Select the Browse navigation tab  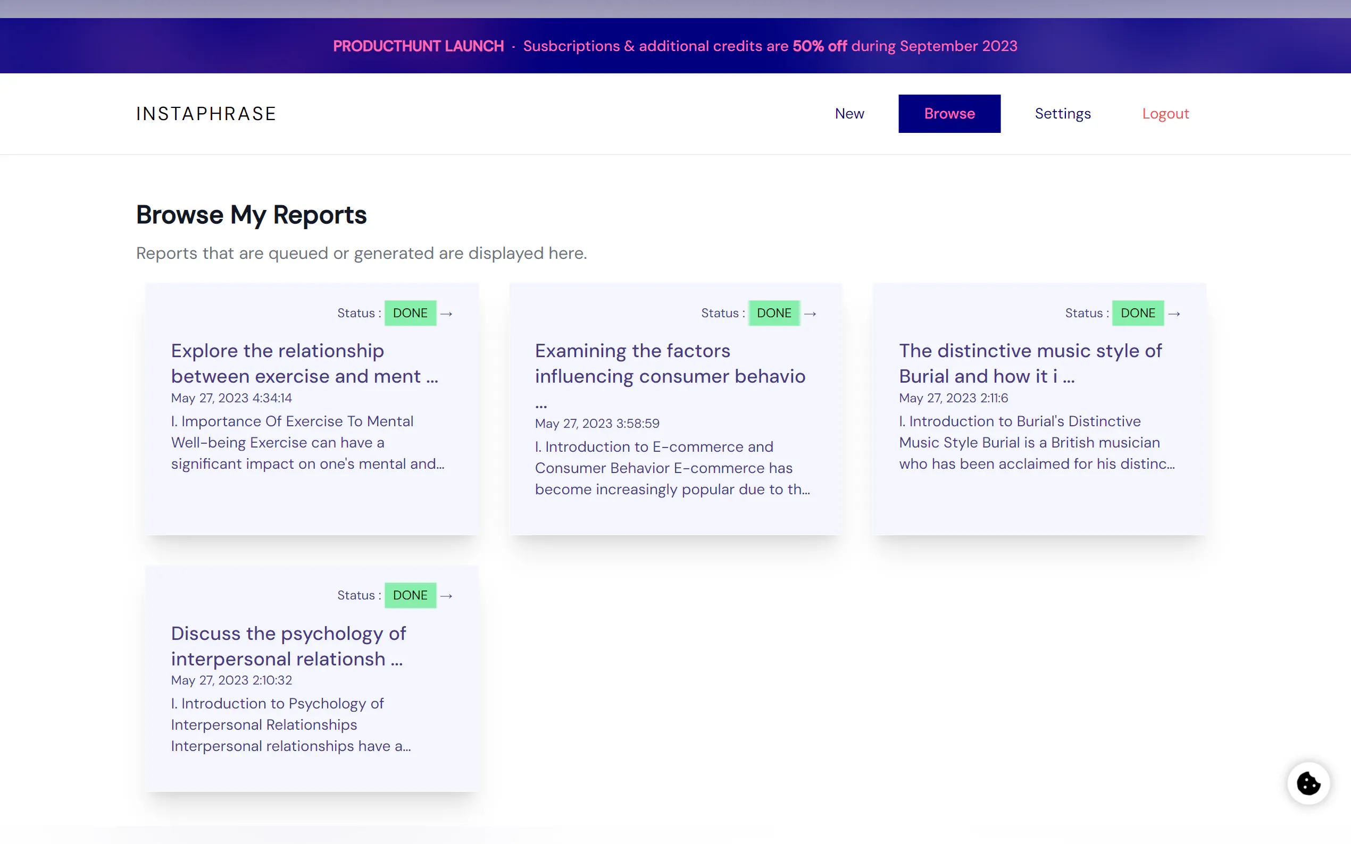coord(949,114)
